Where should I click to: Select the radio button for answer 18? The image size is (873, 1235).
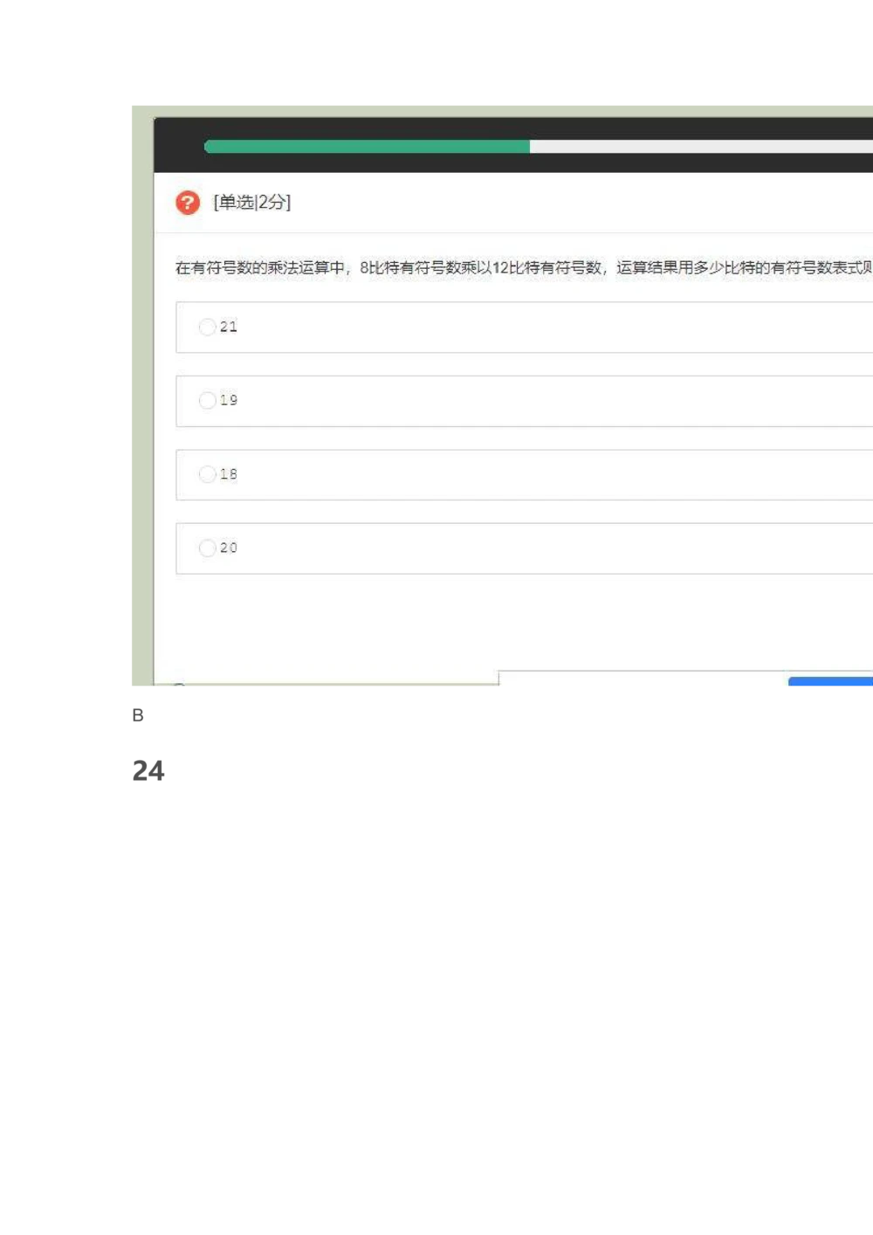click(x=207, y=474)
